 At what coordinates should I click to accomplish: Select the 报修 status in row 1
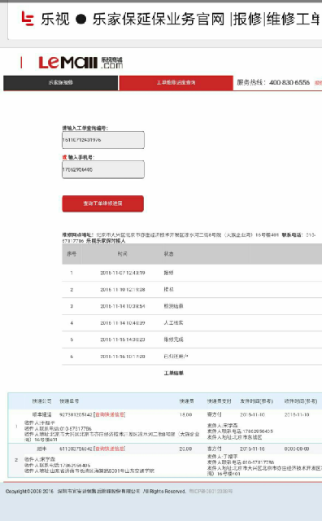tap(168, 273)
